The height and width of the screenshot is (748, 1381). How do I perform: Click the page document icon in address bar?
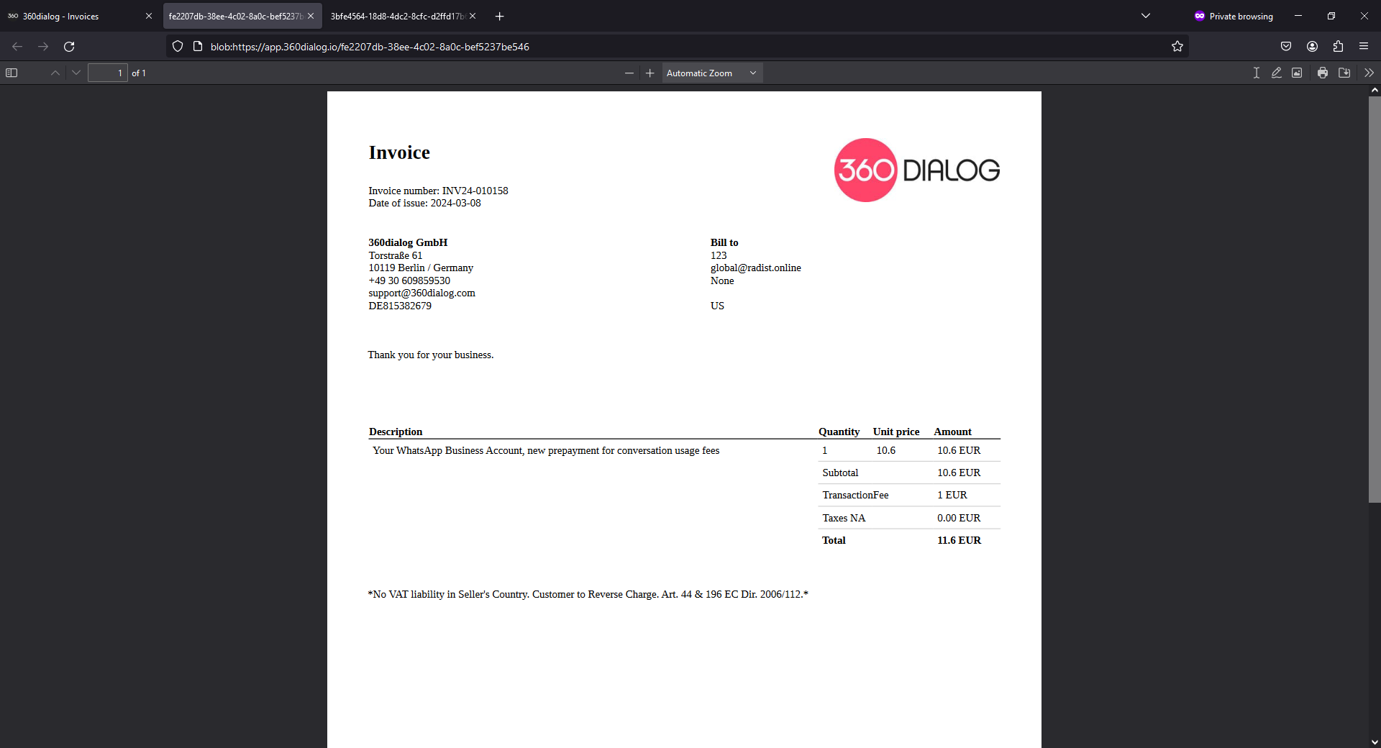(198, 47)
